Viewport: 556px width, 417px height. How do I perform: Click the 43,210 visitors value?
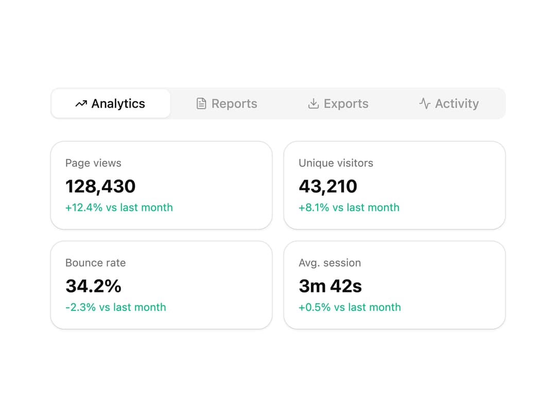[327, 186]
